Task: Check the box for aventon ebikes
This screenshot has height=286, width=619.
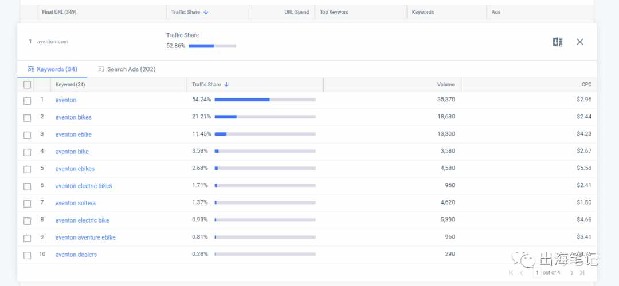Action: point(28,169)
